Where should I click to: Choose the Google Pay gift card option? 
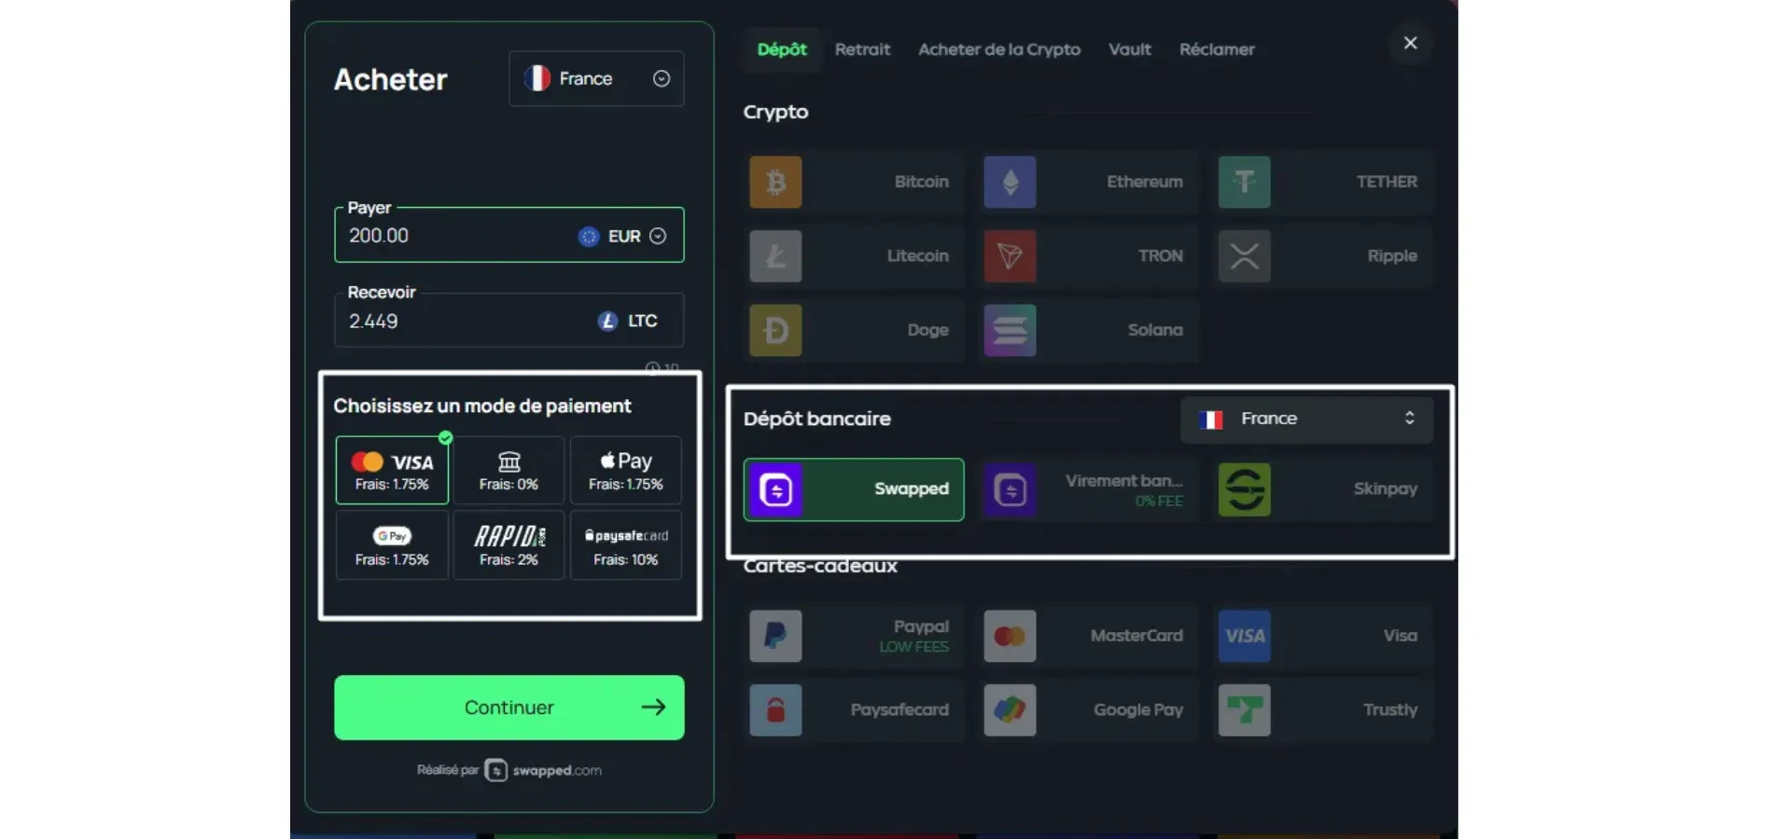1089,710
